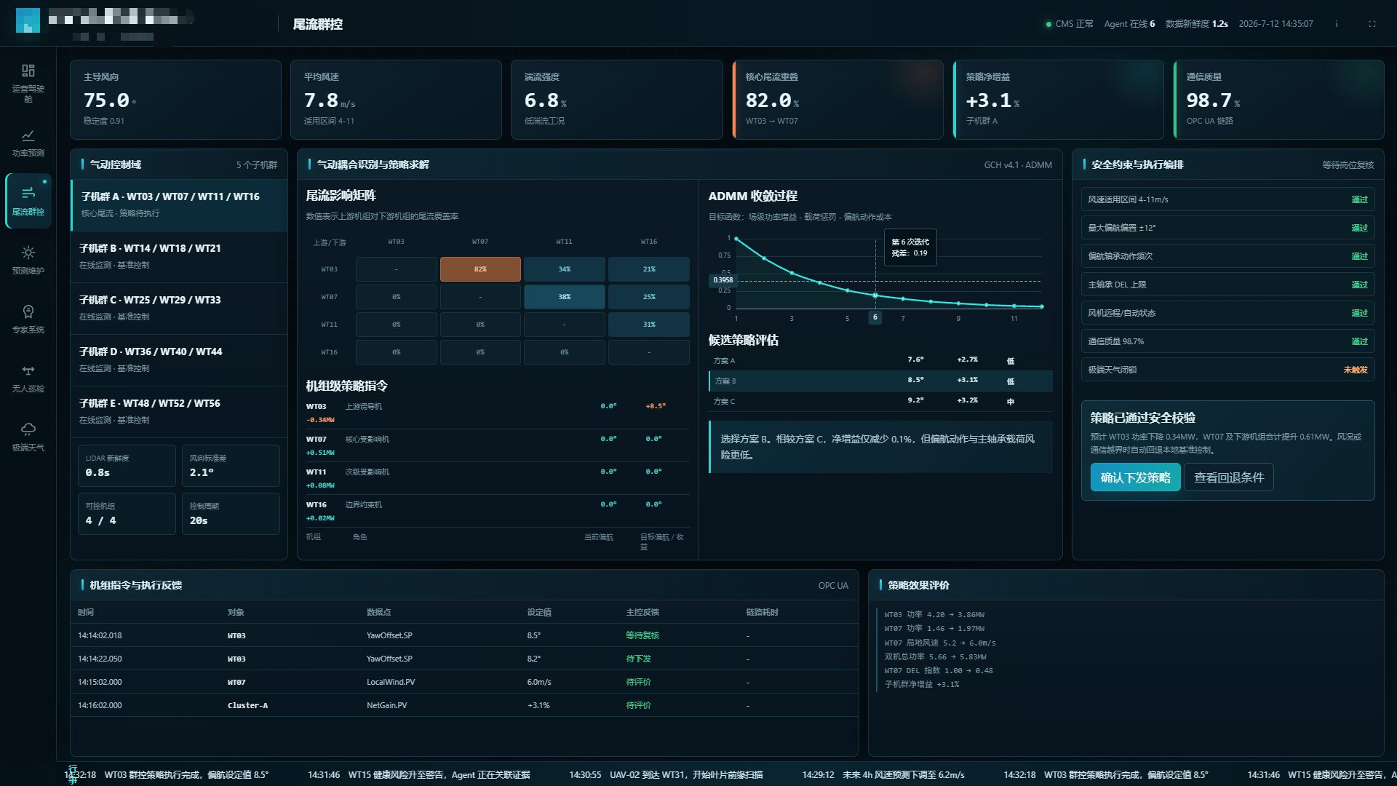The height and width of the screenshot is (786, 1397).
Task: Select candidate strategy 方案 C row
Action: (x=880, y=401)
